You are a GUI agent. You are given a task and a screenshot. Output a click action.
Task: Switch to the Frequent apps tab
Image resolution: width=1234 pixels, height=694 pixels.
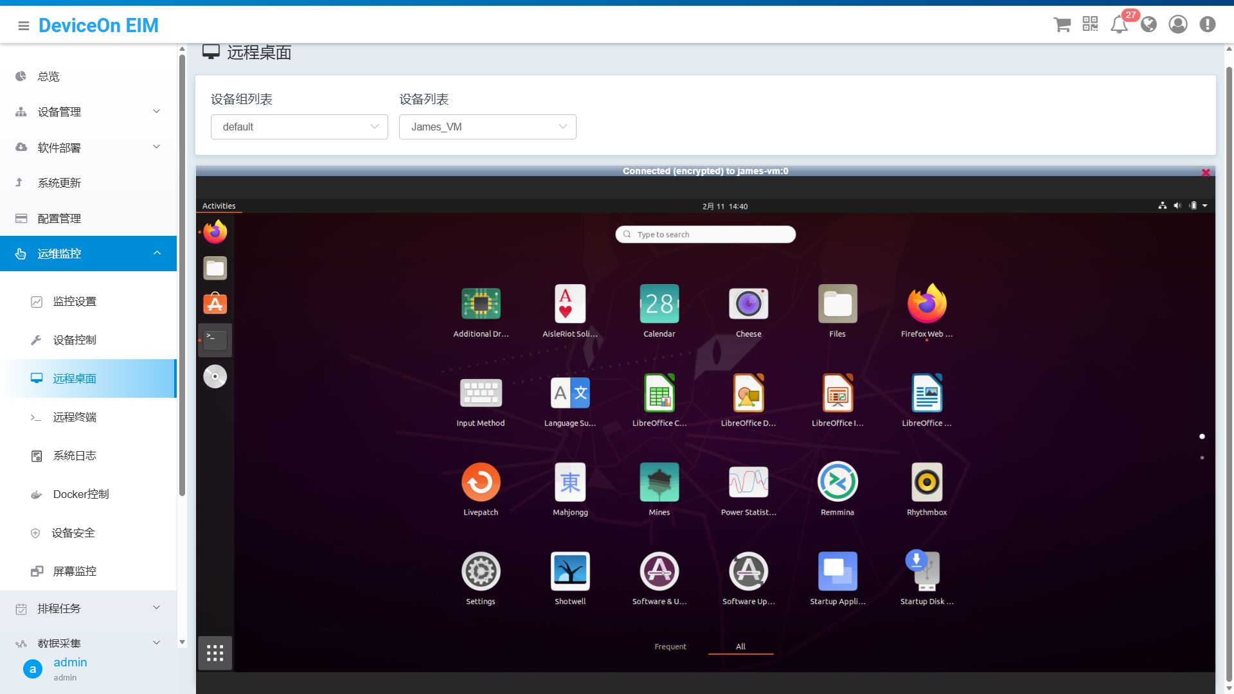[x=670, y=646]
